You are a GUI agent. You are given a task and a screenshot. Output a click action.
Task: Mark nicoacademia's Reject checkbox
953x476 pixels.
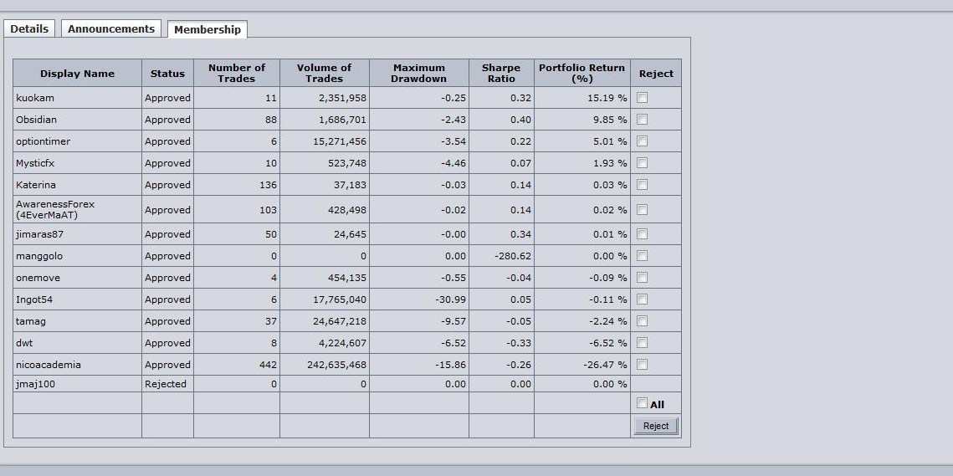[x=642, y=364]
